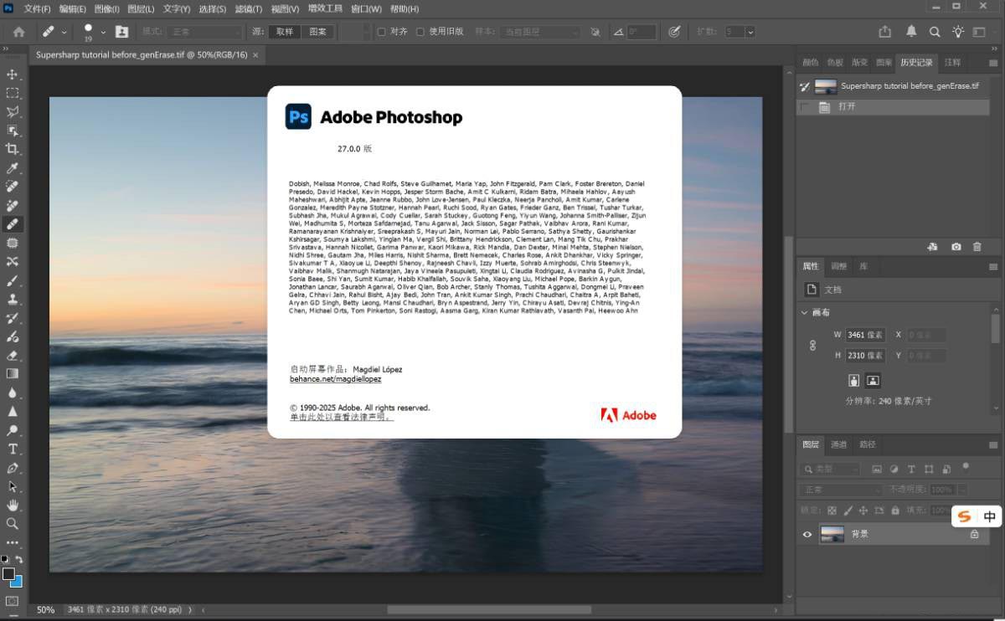Toggle the clone source panel icon

(x=122, y=32)
